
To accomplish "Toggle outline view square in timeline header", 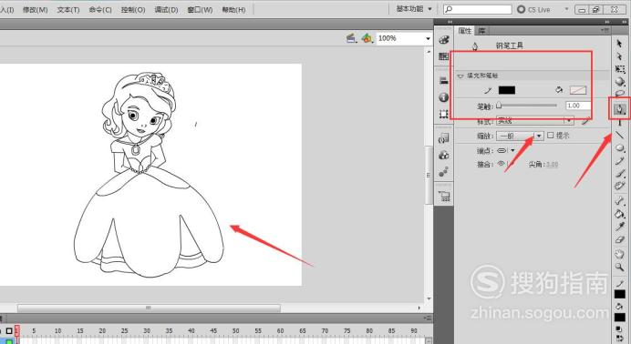I will [9, 331].
